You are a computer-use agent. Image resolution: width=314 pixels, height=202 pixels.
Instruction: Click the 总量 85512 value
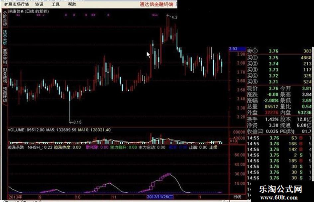click(262, 106)
